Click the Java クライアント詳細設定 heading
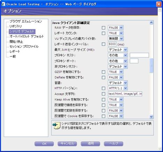The width and height of the screenshot is (163, 152). (71, 23)
